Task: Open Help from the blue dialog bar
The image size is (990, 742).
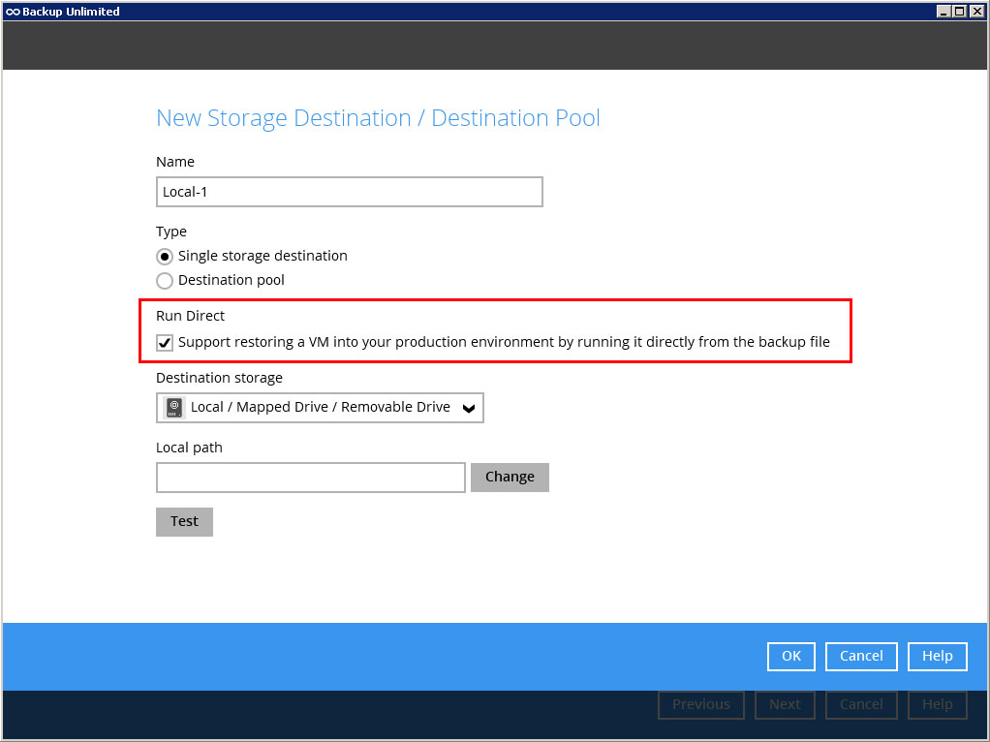Action: pyautogui.click(x=937, y=657)
